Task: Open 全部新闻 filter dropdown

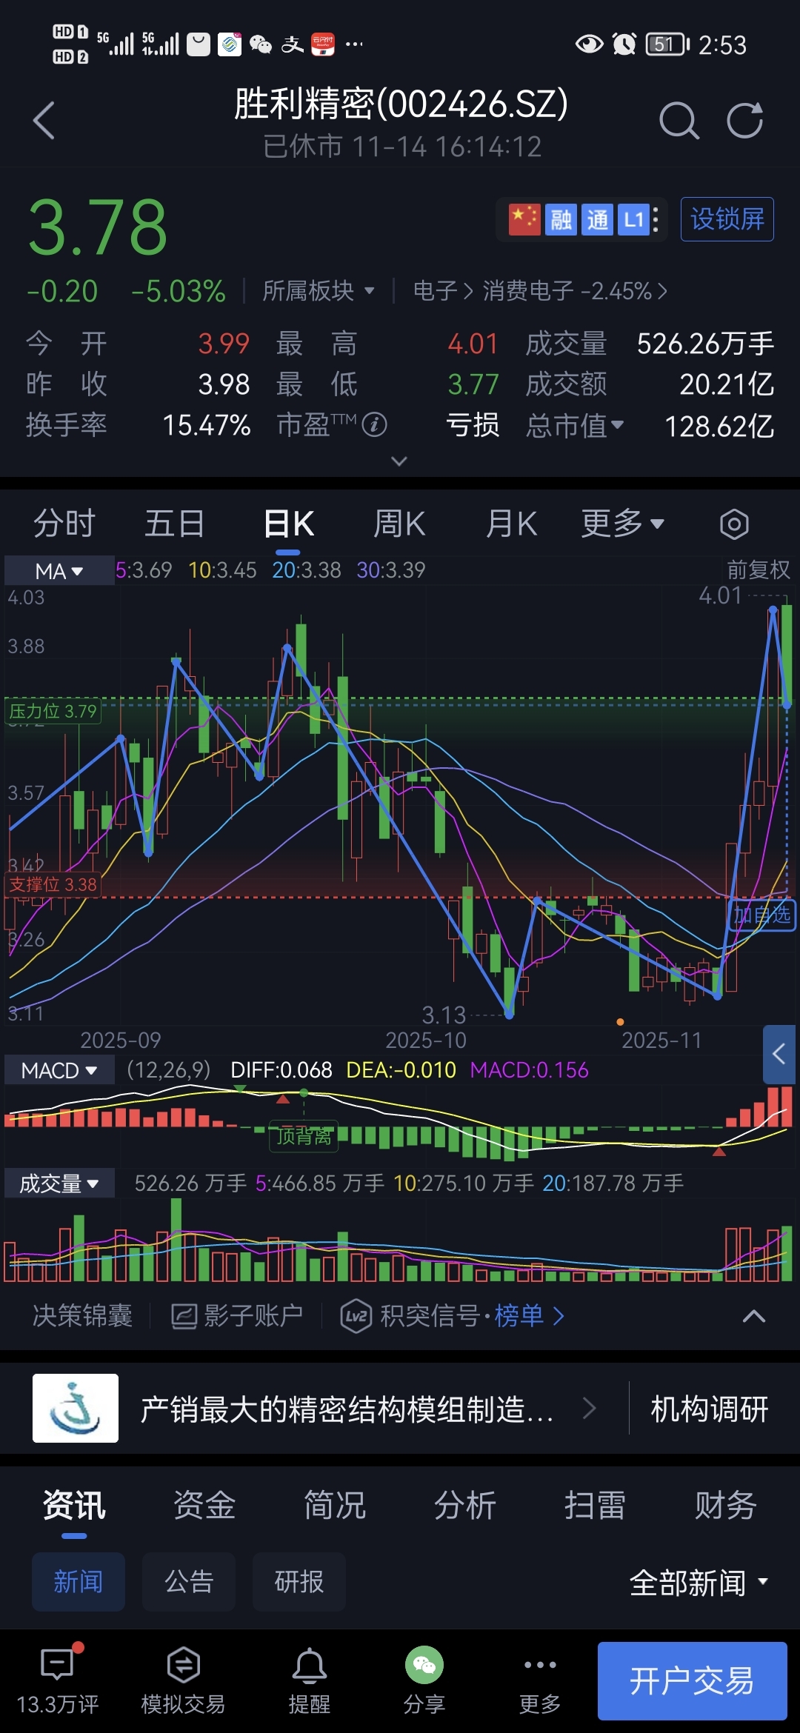Action: coord(699,1583)
